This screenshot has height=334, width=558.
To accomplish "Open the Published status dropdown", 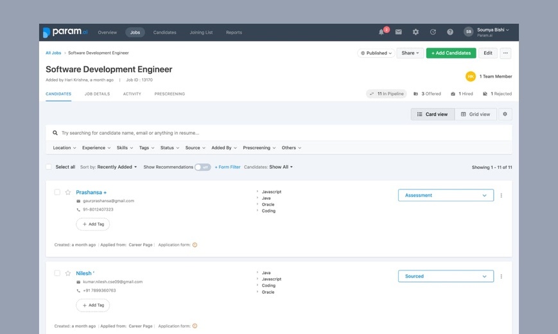I will click(376, 53).
